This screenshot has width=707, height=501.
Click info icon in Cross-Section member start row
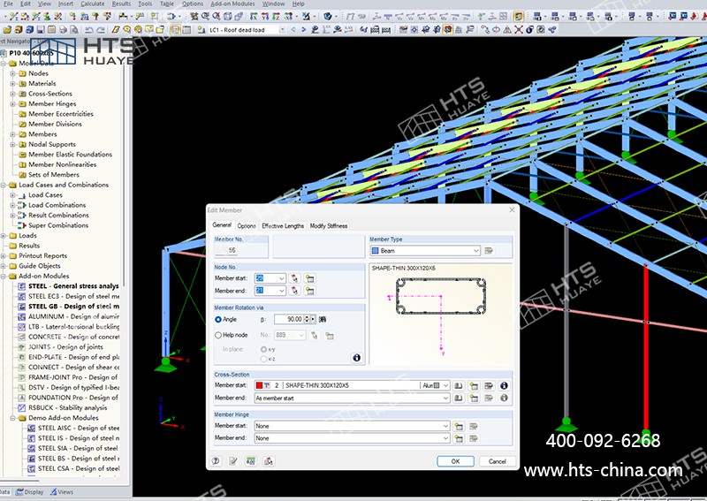[x=504, y=386]
